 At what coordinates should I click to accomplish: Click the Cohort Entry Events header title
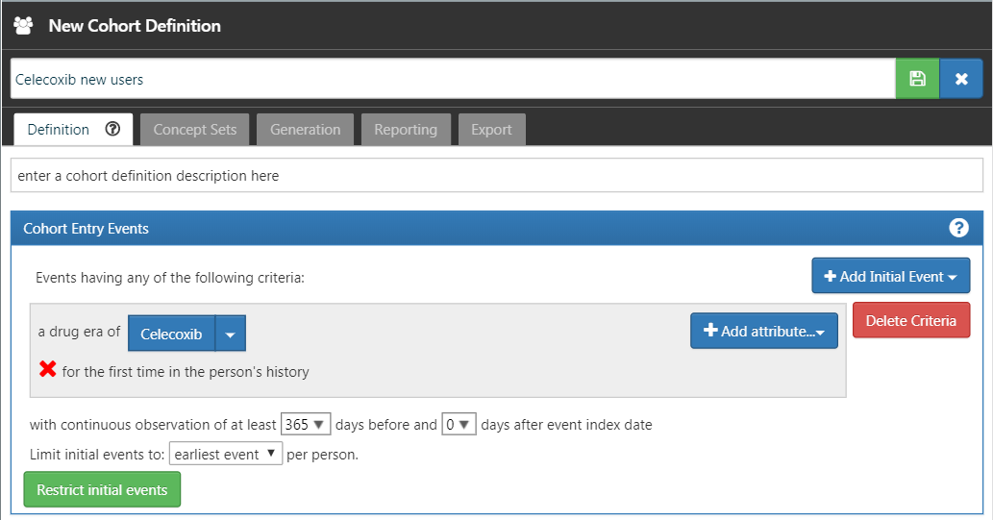(x=87, y=229)
